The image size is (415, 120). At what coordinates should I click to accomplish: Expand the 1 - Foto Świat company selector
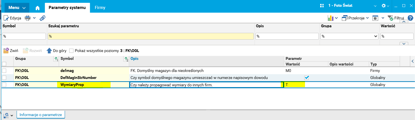(375, 6)
